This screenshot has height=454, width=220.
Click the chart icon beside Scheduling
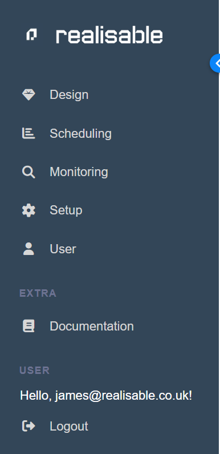click(x=28, y=133)
